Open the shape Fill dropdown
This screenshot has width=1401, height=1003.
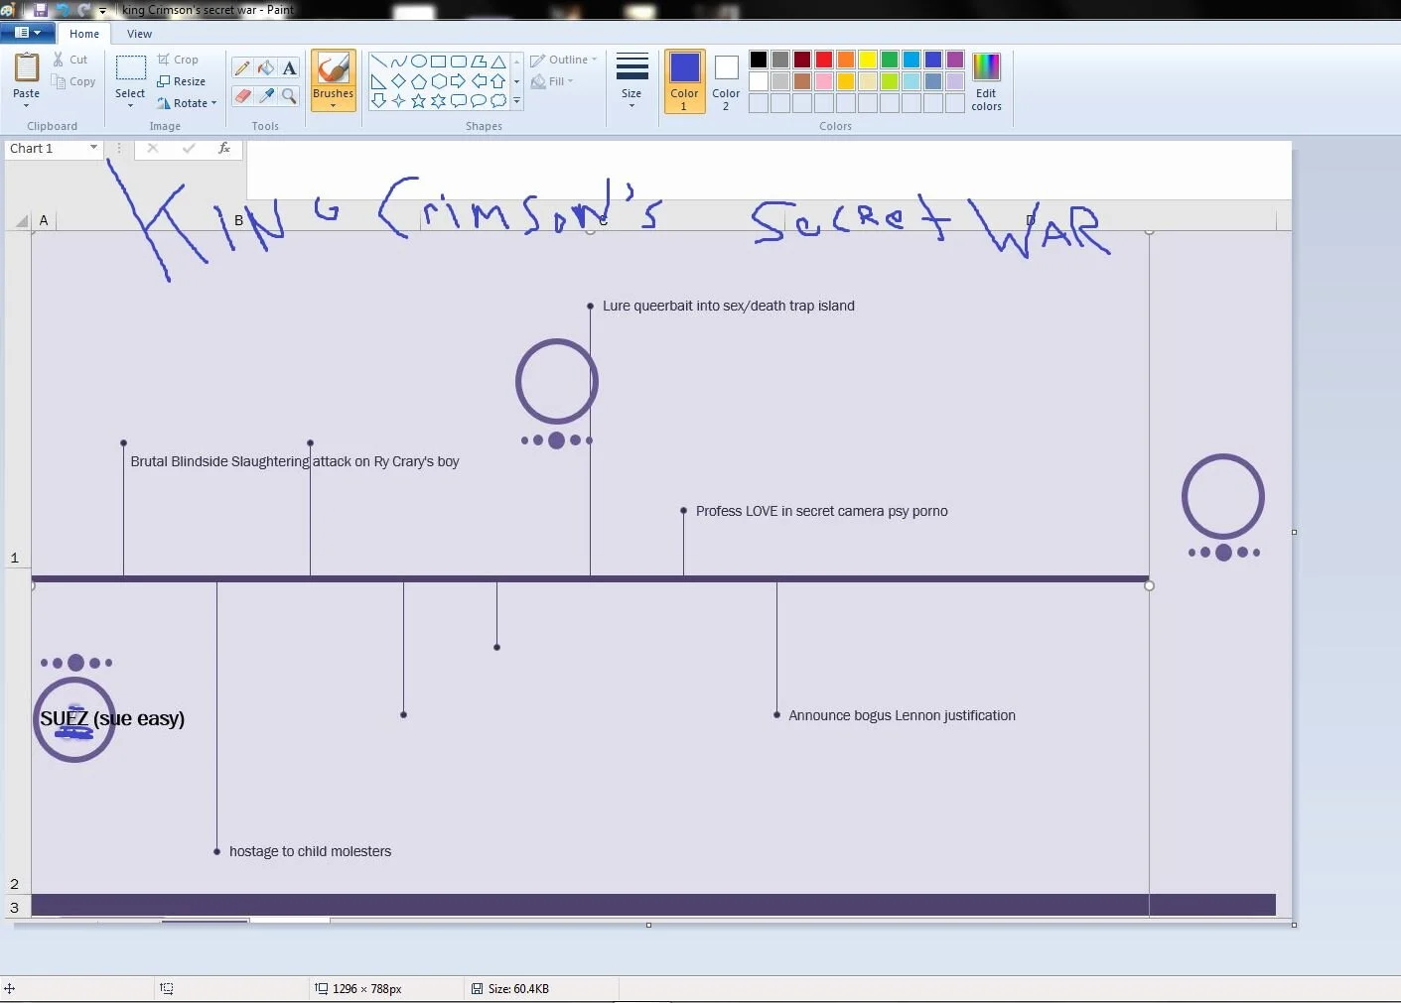[x=552, y=81]
